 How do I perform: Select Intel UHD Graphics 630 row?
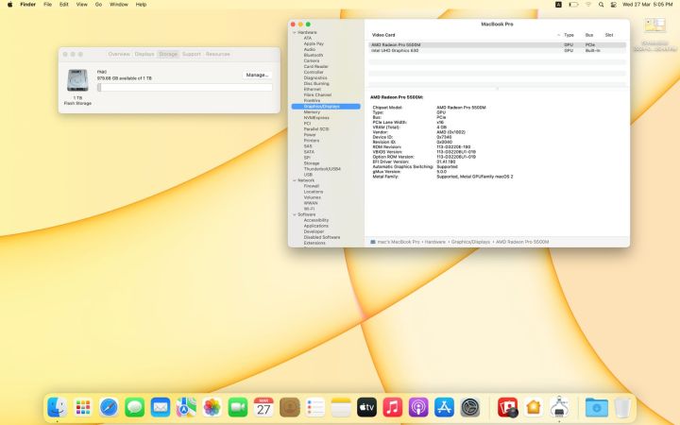click(x=497, y=51)
